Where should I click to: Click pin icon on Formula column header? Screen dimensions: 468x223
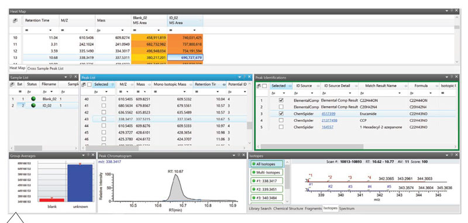[x=436, y=86]
